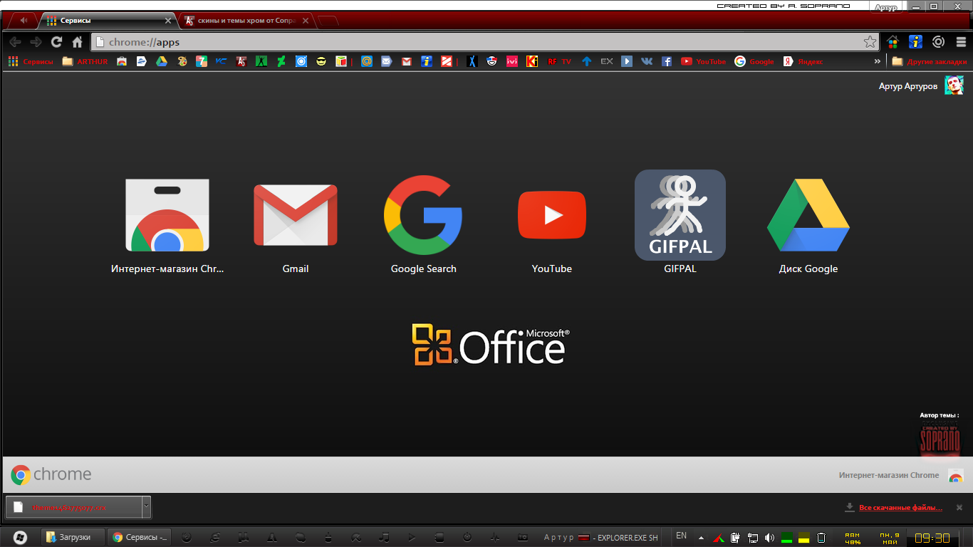The width and height of the screenshot is (973, 547).
Task: Open the VK bookmark icon
Action: click(646, 62)
